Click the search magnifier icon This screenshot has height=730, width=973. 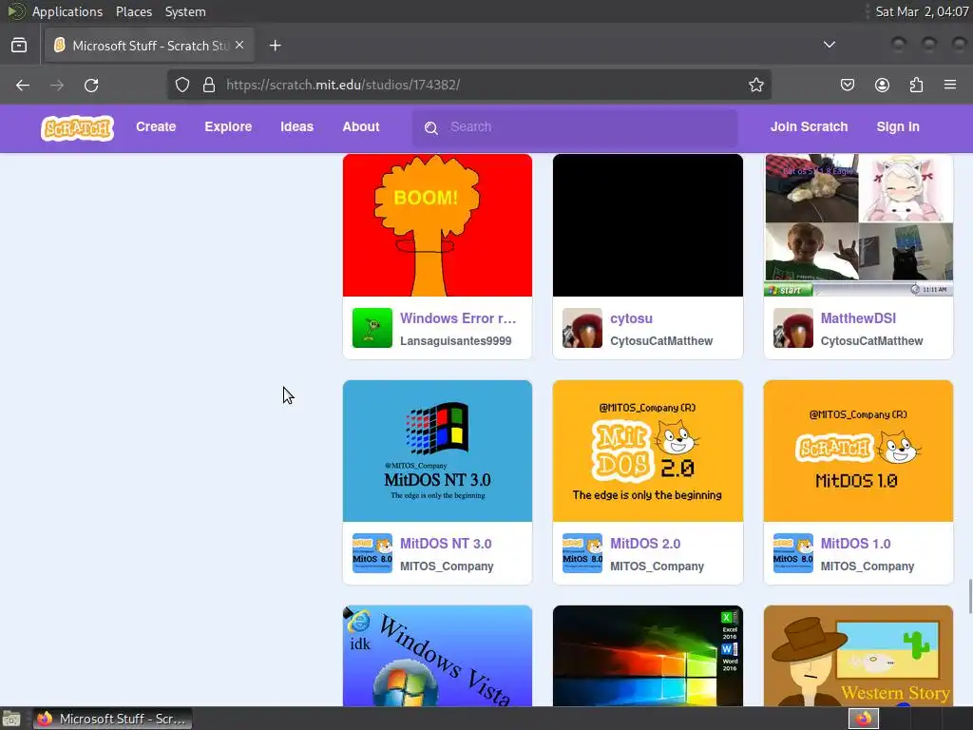click(x=431, y=128)
